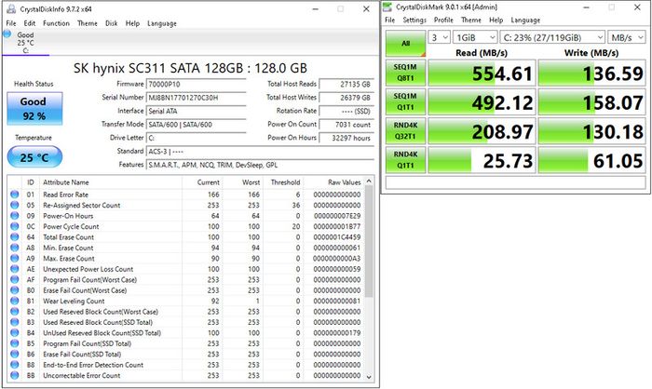The image size is (652, 389).
Task: Click the attribute list scrollbar down arrow
Action: point(369,377)
